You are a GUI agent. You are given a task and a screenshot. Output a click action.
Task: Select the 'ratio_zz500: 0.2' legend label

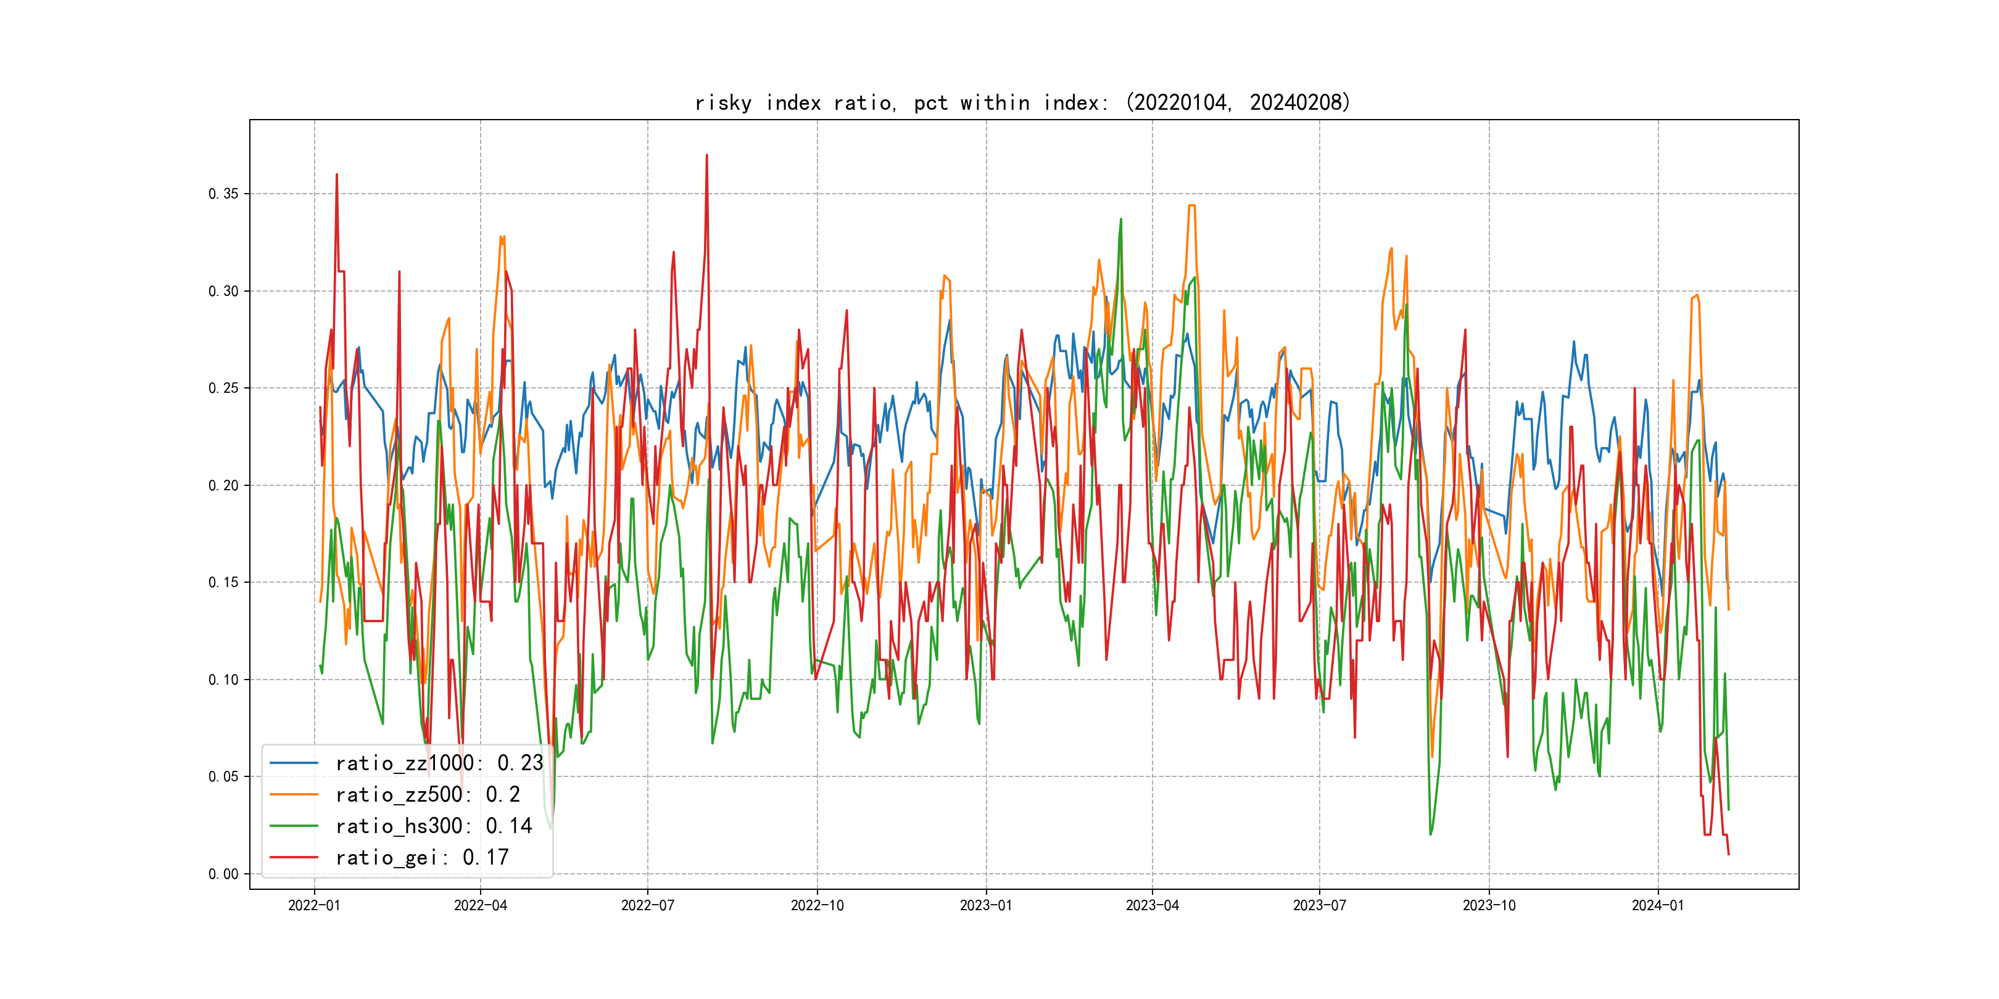tap(428, 794)
